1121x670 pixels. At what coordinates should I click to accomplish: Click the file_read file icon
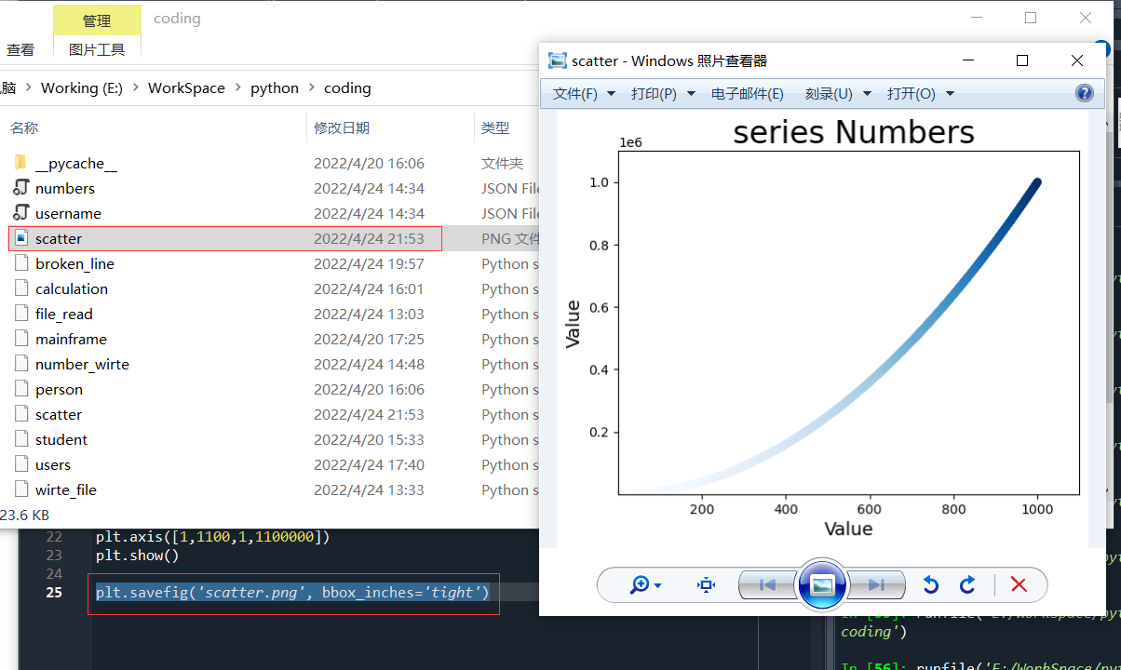pos(20,314)
